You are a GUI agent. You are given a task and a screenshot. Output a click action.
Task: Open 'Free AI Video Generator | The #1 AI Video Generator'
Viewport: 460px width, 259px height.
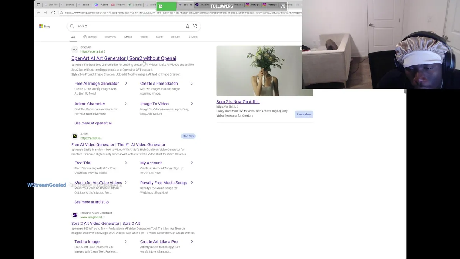118,145
